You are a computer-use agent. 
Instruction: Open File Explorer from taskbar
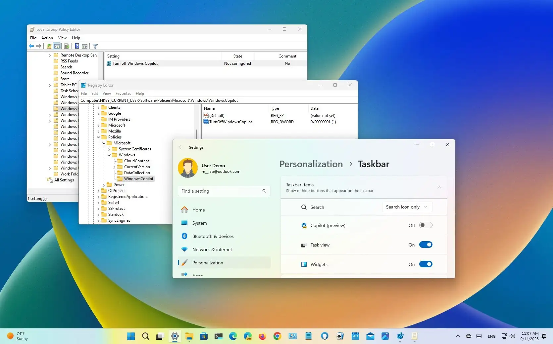189,336
